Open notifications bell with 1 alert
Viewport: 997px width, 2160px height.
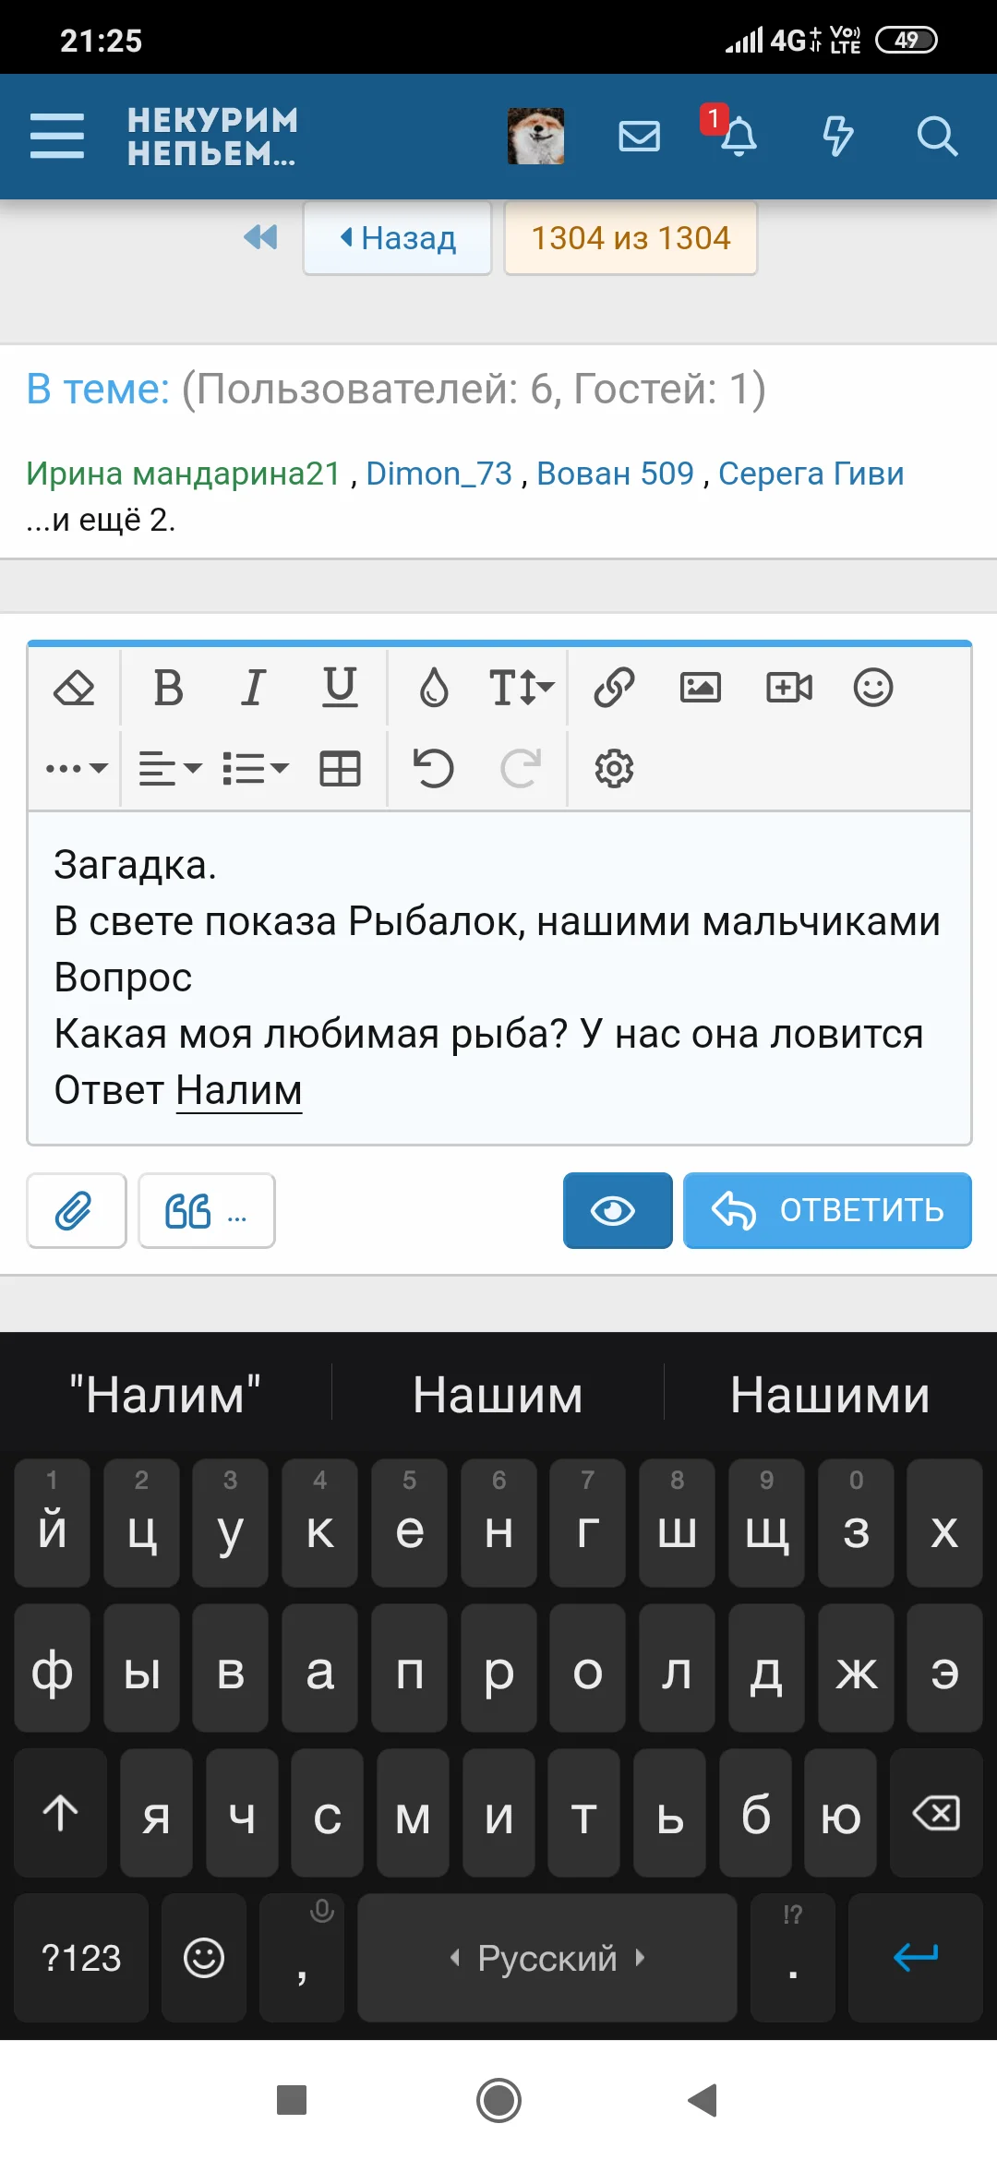[737, 136]
